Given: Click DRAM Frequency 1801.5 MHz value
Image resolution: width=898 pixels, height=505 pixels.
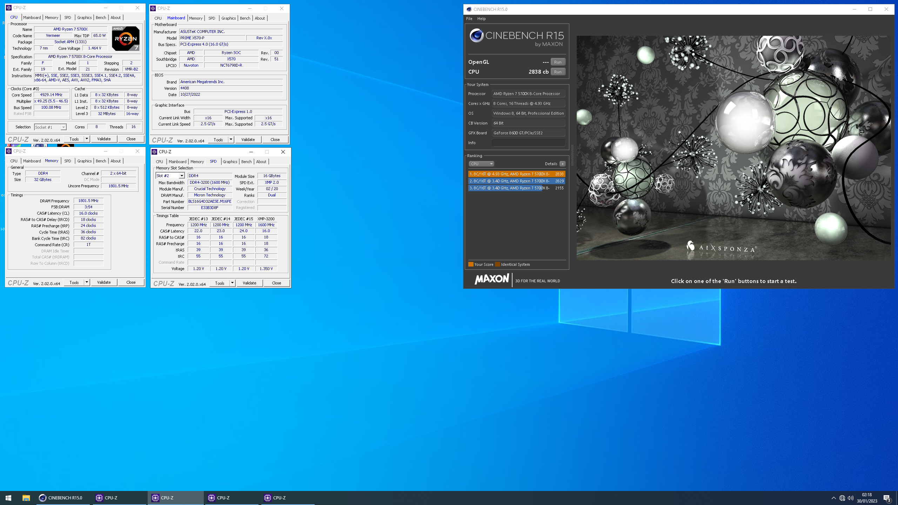Looking at the screenshot, I should (x=88, y=201).
